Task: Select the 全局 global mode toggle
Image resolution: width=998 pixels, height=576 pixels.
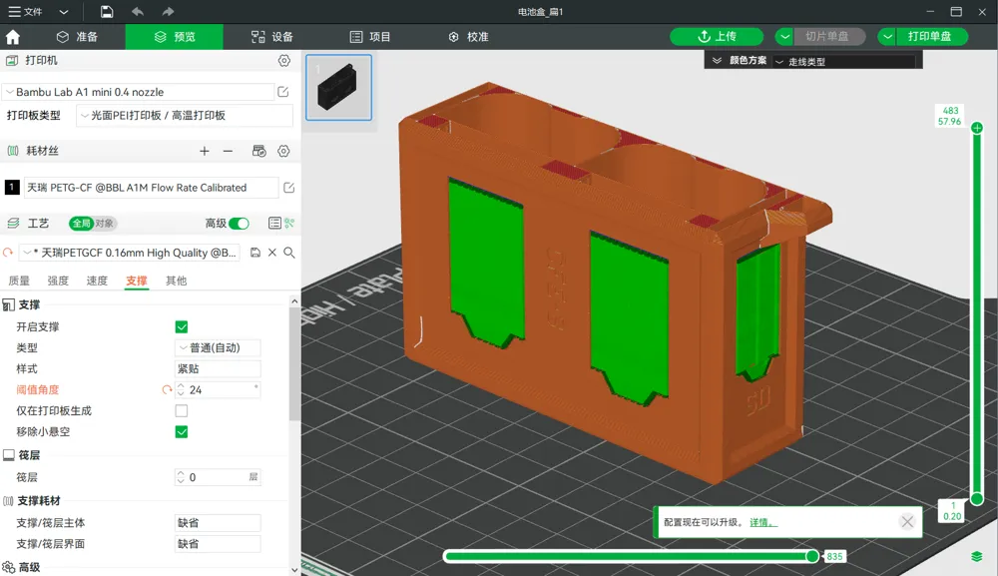Action: 81,224
